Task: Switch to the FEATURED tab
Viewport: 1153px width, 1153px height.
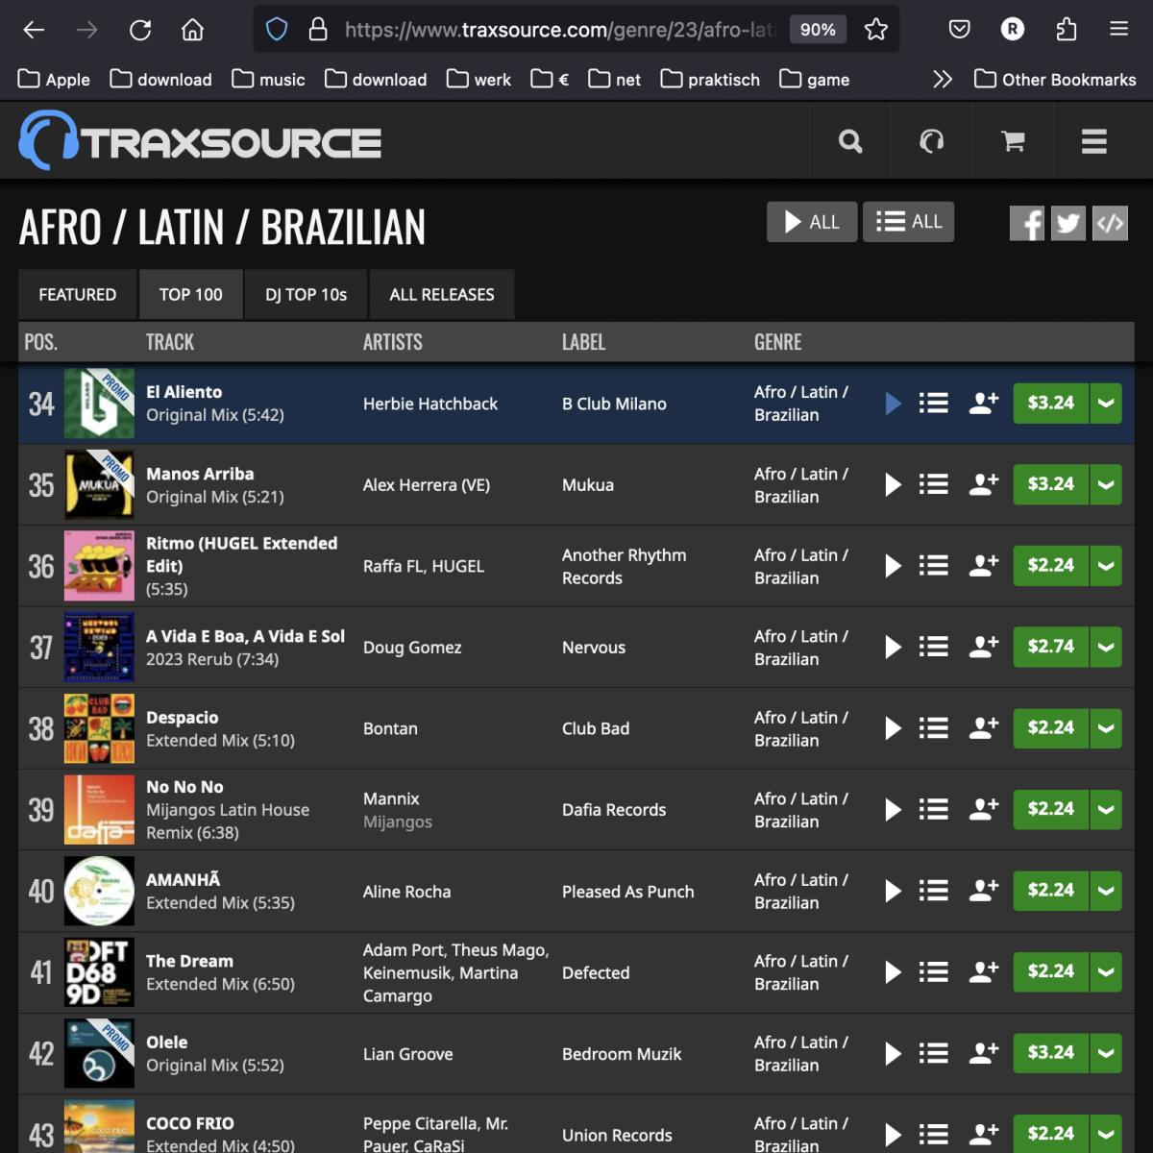Action: point(78,294)
